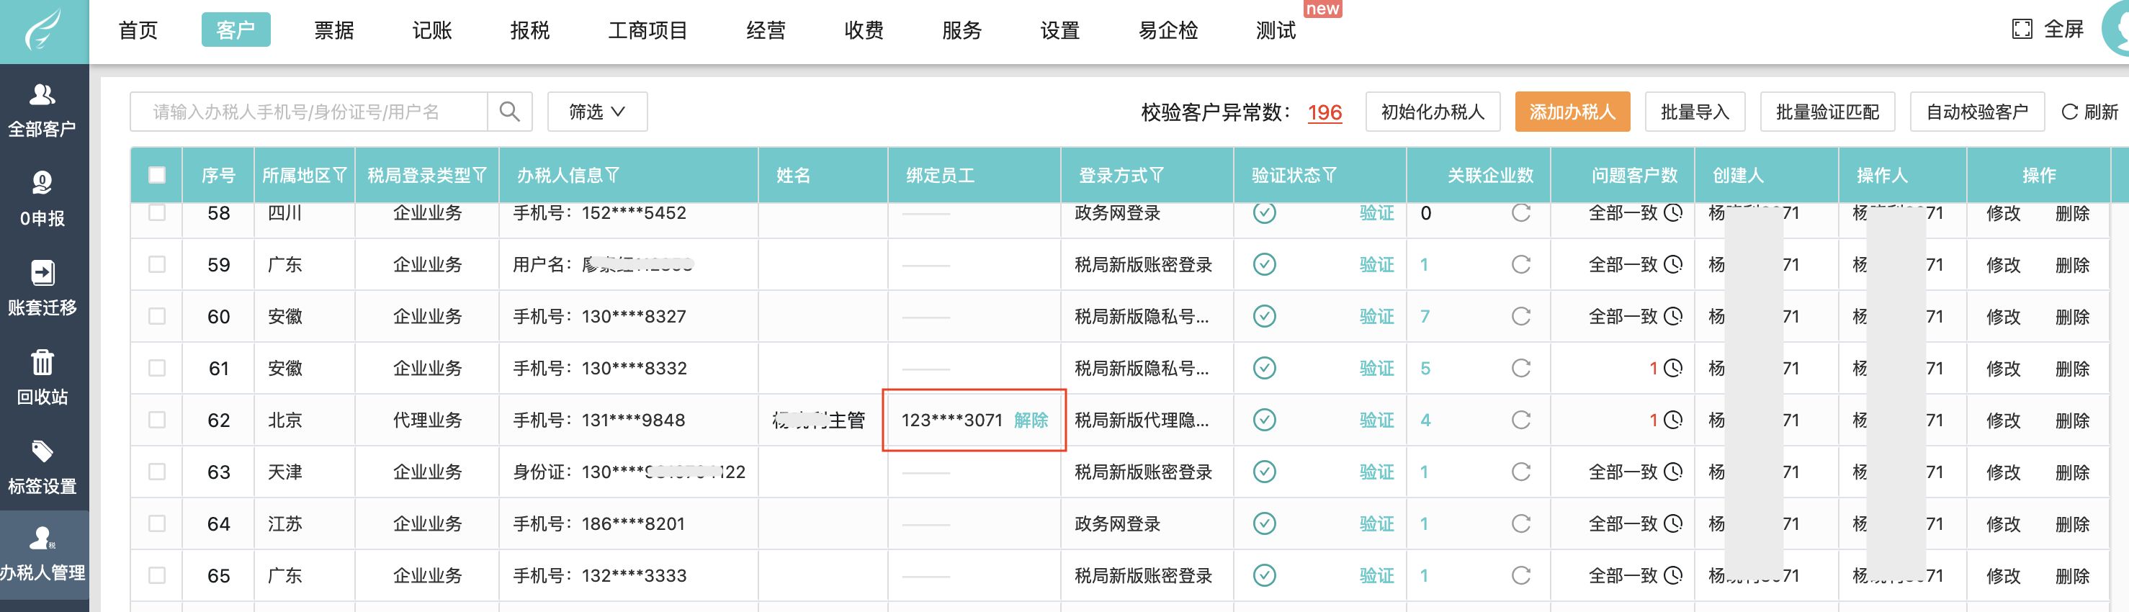Click the 全屏 fullscreen icon
This screenshot has height=612, width=2129.
(2022, 30)
